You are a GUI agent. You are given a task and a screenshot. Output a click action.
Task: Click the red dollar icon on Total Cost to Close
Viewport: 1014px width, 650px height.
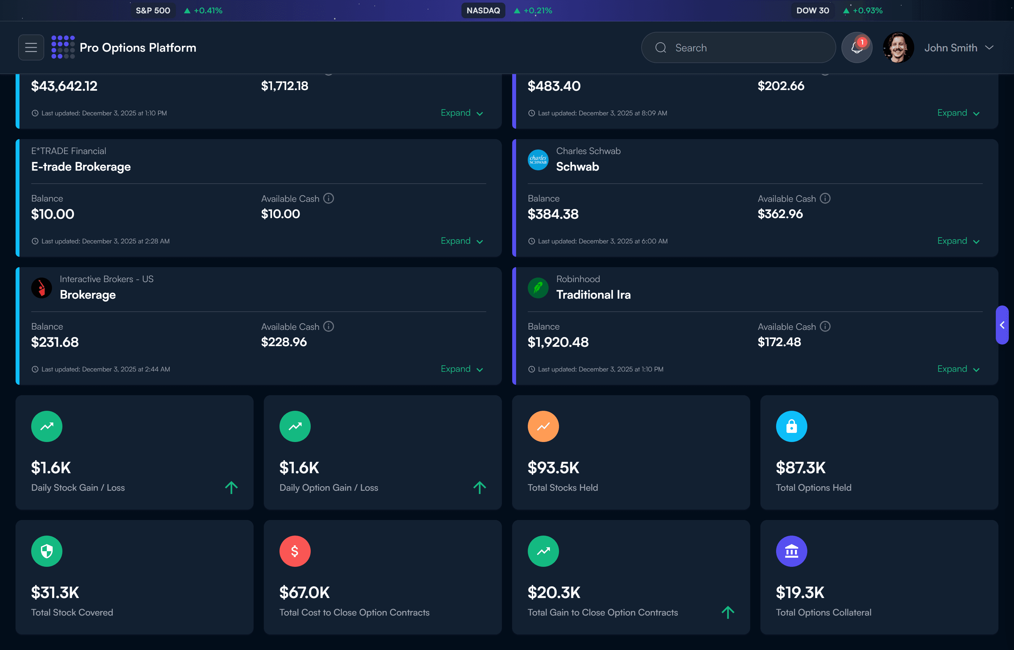[x=295, y=551]
